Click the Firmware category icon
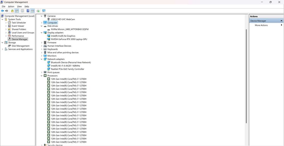Screen dimensions: 284x146 (45, 42)
